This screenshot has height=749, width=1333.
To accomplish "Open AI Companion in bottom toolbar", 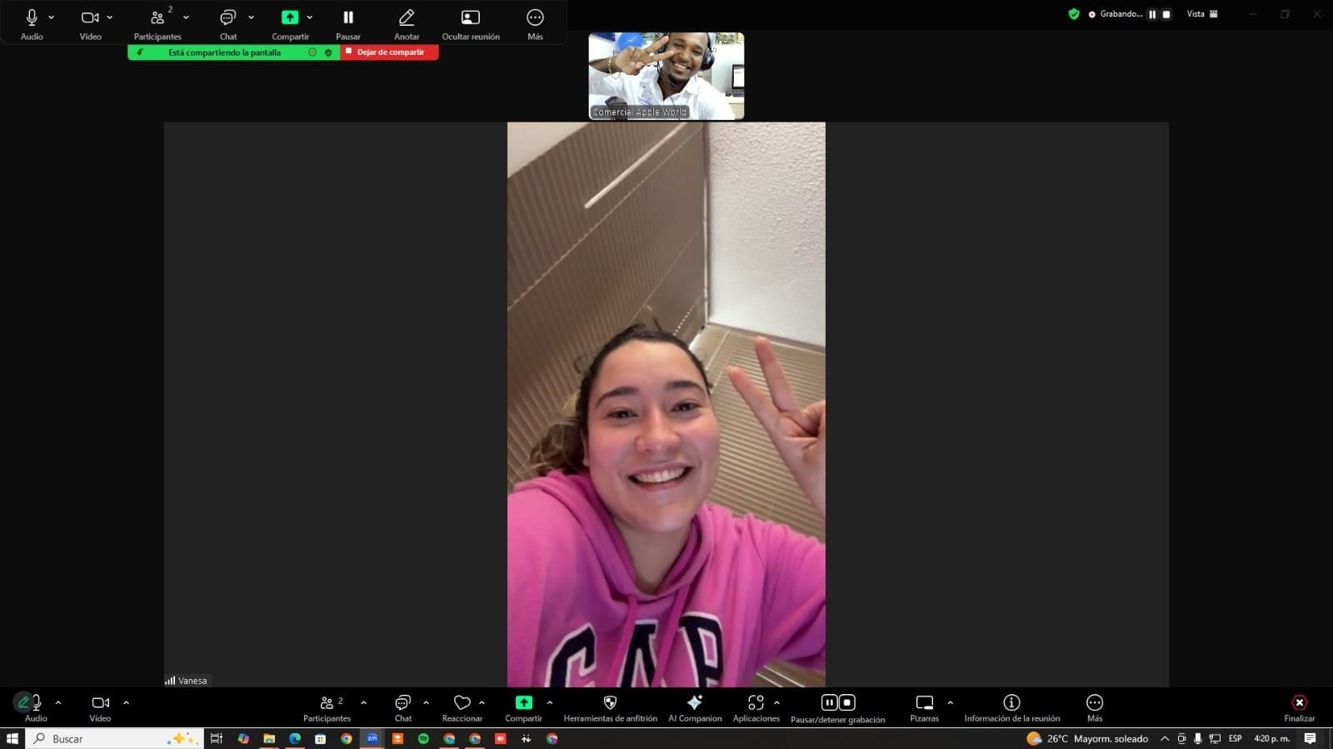I will pos(694,703).
